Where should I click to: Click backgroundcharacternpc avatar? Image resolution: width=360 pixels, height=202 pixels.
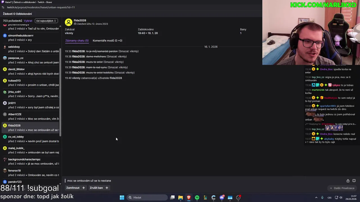5,159
